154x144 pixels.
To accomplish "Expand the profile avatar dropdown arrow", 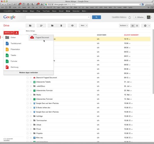I will tap(151, 17).
